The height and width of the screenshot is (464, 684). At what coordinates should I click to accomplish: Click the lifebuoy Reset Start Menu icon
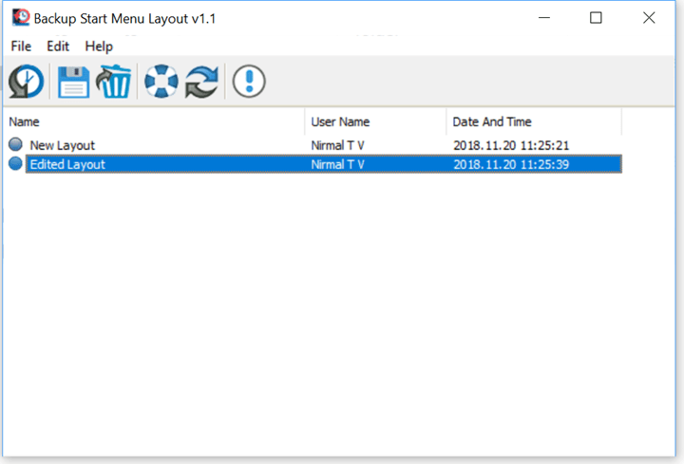161,81
